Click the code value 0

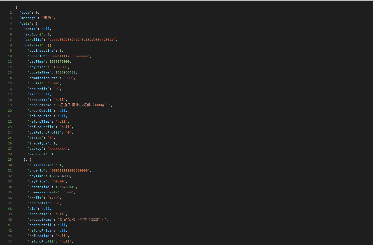pos(36,13)
